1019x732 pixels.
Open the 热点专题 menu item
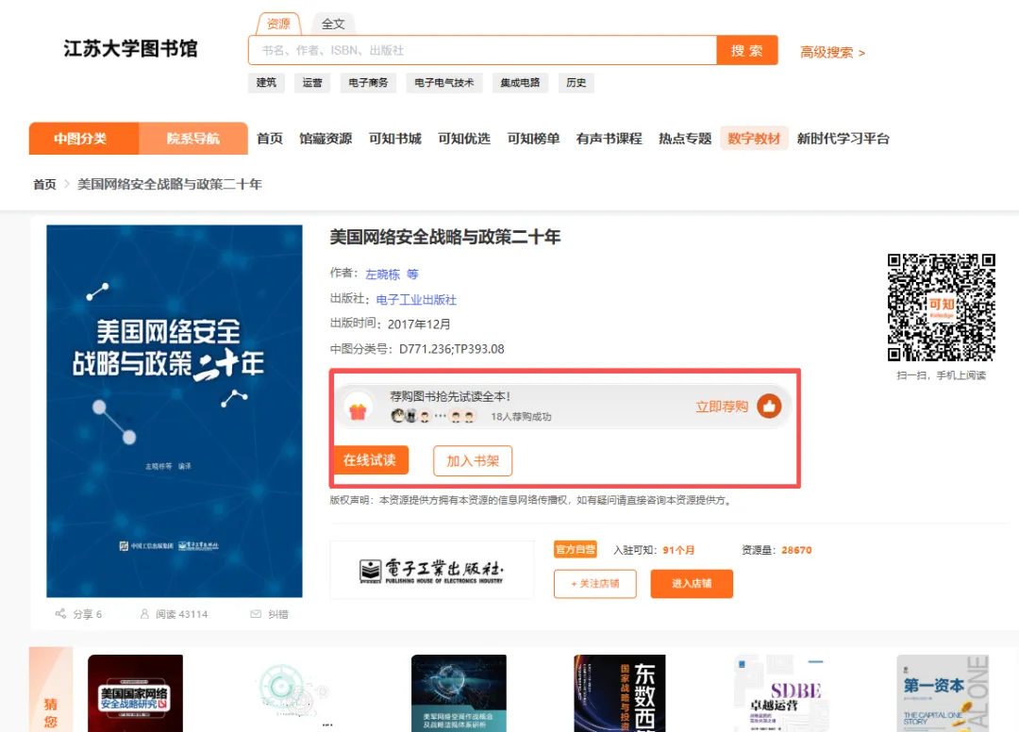pos(685,139)
